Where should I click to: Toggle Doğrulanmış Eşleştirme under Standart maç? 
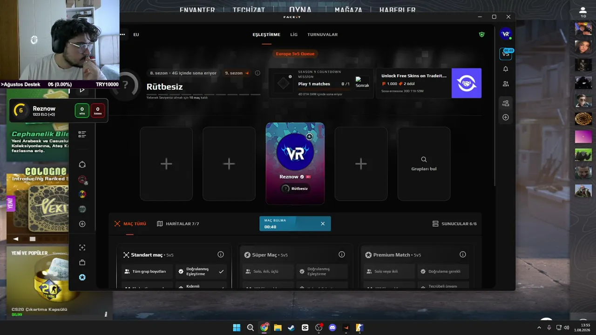201,271
